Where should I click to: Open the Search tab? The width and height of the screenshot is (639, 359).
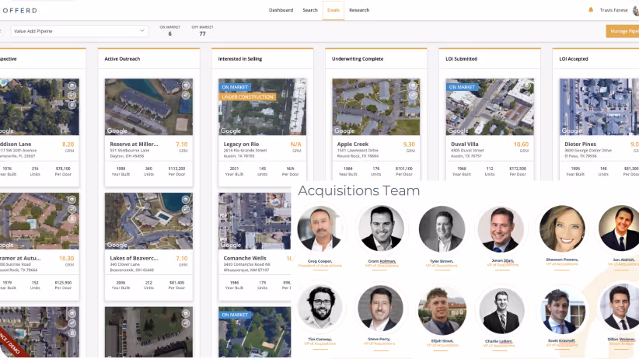[x=310, y=10]
